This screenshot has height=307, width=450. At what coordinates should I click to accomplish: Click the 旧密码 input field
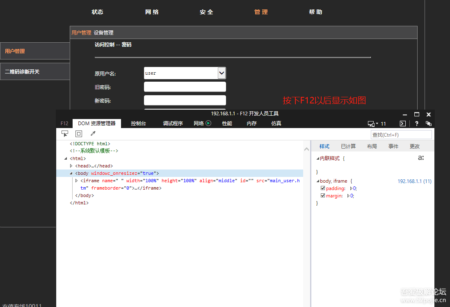tap(185, 87)
